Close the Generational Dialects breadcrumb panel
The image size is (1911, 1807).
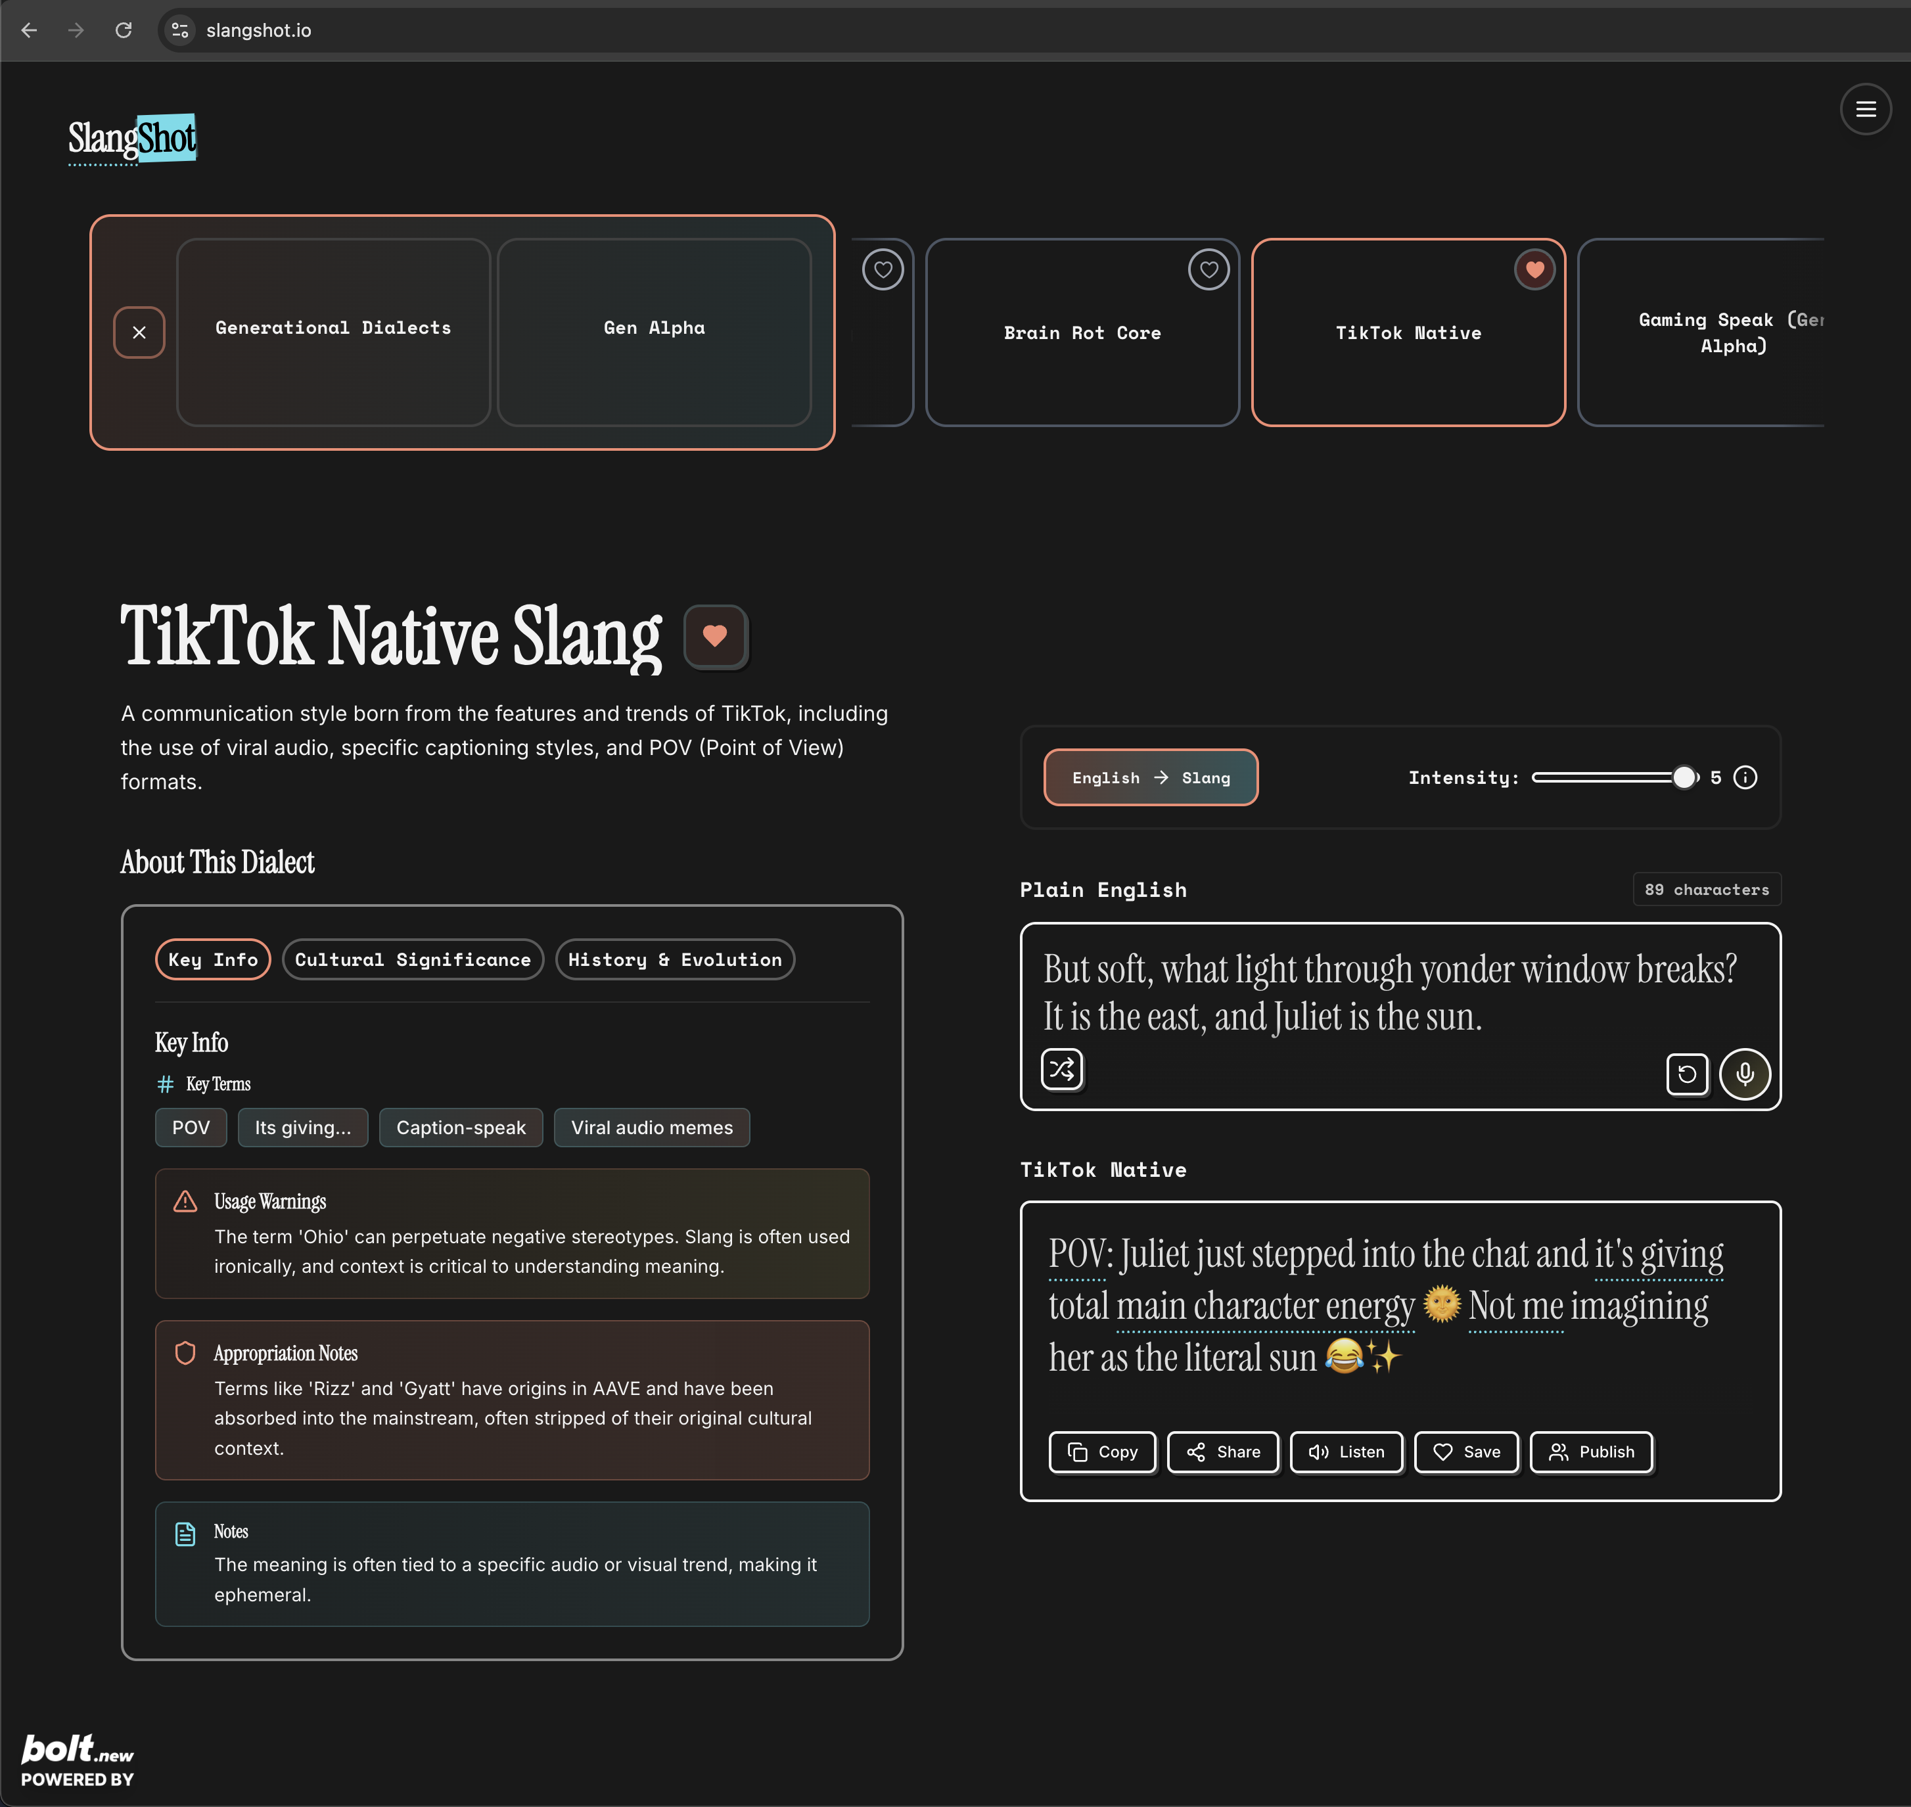139,332
